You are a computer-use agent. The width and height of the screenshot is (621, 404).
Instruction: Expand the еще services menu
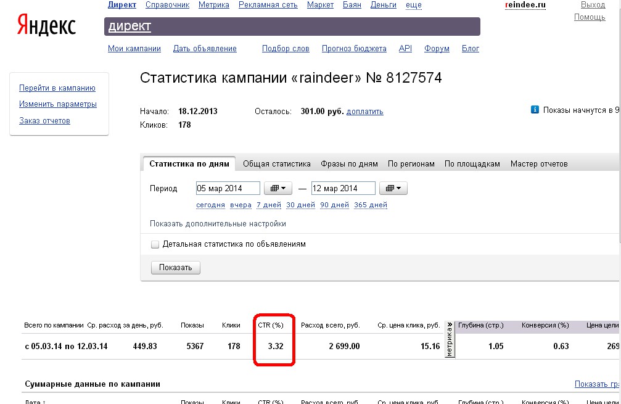(413, 5)
